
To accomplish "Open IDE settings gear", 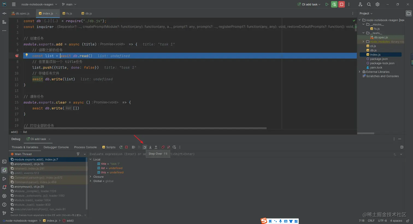I will pyautogui.click(x=377, y=4).
